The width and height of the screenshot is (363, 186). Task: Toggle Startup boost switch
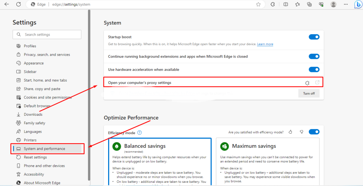(314, 37)
